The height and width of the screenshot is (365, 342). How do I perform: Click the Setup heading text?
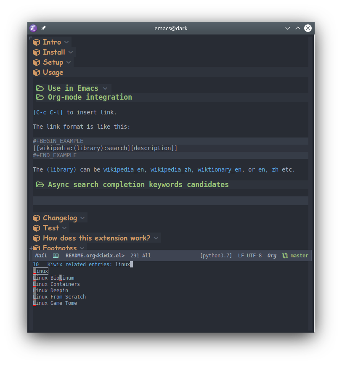pos(53,62)
